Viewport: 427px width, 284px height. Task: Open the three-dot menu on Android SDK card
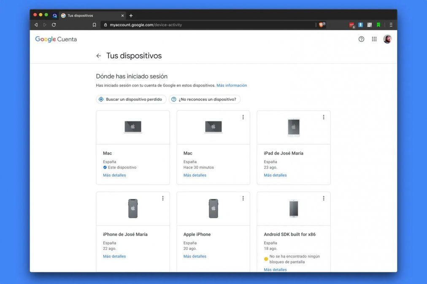[324, 198]
